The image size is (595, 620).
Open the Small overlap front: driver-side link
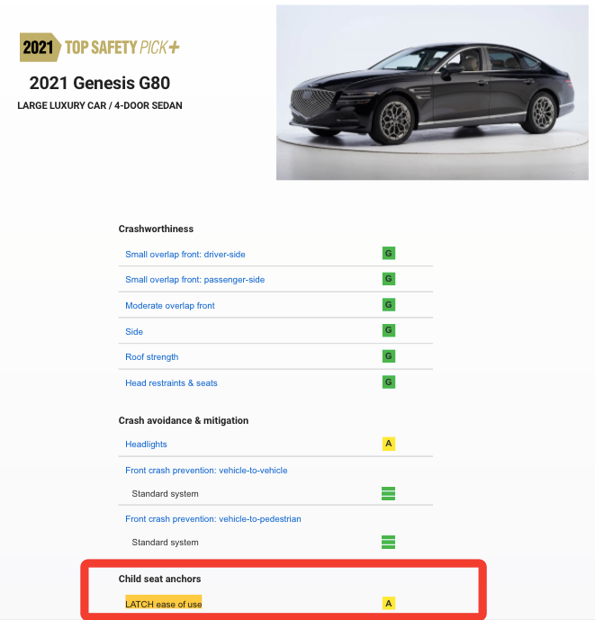coord(185,255)
